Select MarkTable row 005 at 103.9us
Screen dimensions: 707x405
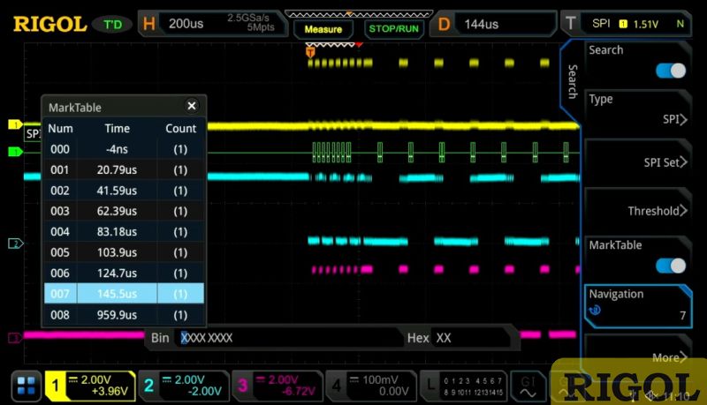pyautogui.click(x=124, y=252)
